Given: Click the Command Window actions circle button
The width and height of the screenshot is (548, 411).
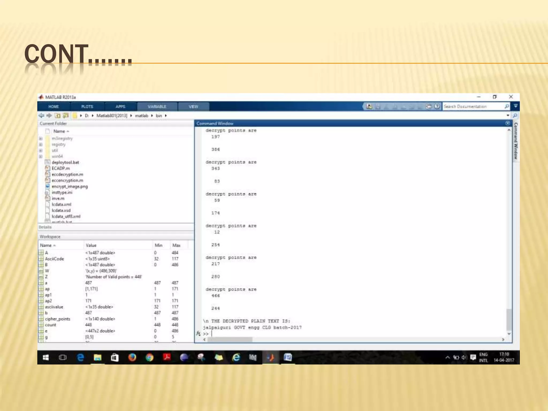Looking at the screenshot, I should (x=508, y=123).
